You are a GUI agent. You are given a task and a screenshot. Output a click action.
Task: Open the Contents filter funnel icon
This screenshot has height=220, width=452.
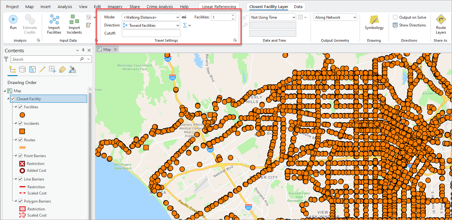[x=6, y=59]
